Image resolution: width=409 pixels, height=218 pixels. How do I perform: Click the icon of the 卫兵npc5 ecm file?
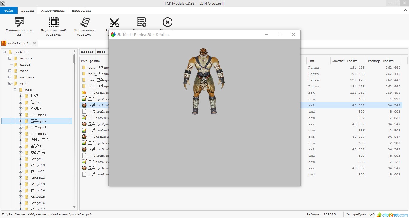(84, 143)
